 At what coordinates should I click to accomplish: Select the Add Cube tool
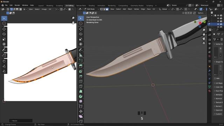point(81,61)
